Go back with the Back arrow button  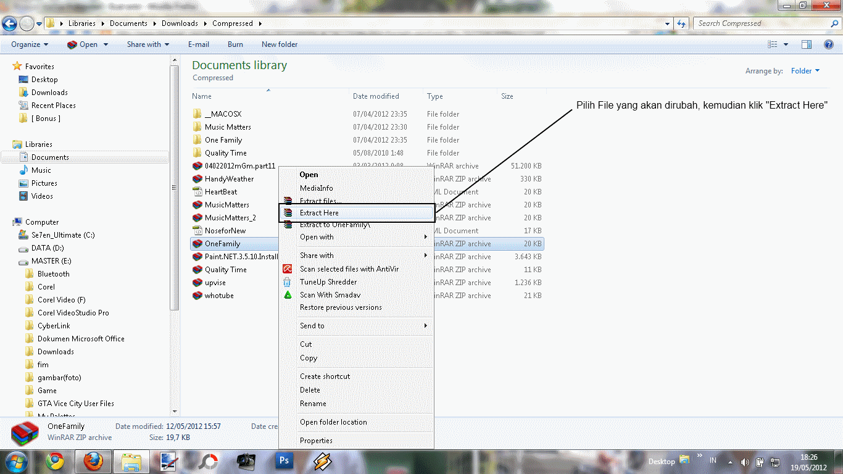(x=9, y=23)
